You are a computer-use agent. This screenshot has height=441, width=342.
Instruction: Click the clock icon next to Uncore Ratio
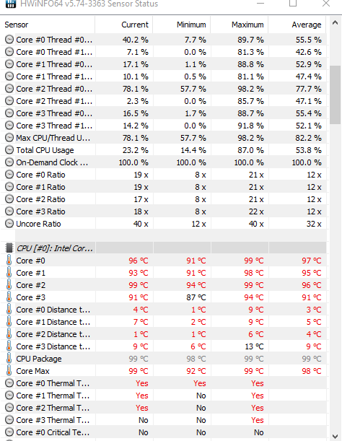click(9, 224)
